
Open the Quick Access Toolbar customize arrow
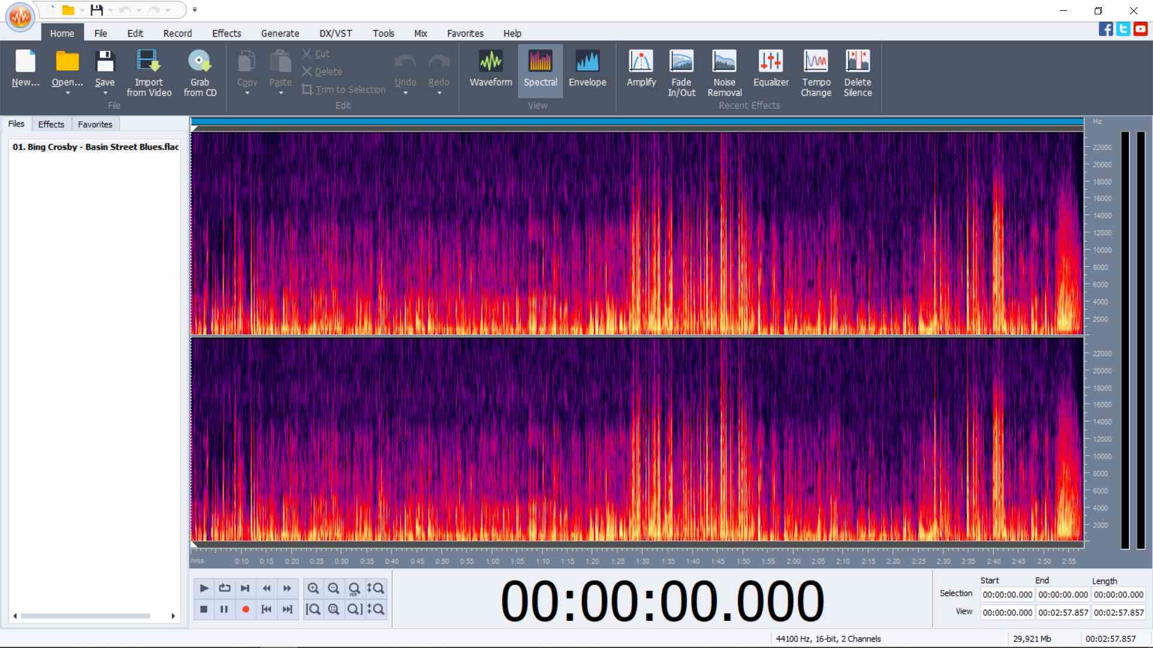point(195,10)
